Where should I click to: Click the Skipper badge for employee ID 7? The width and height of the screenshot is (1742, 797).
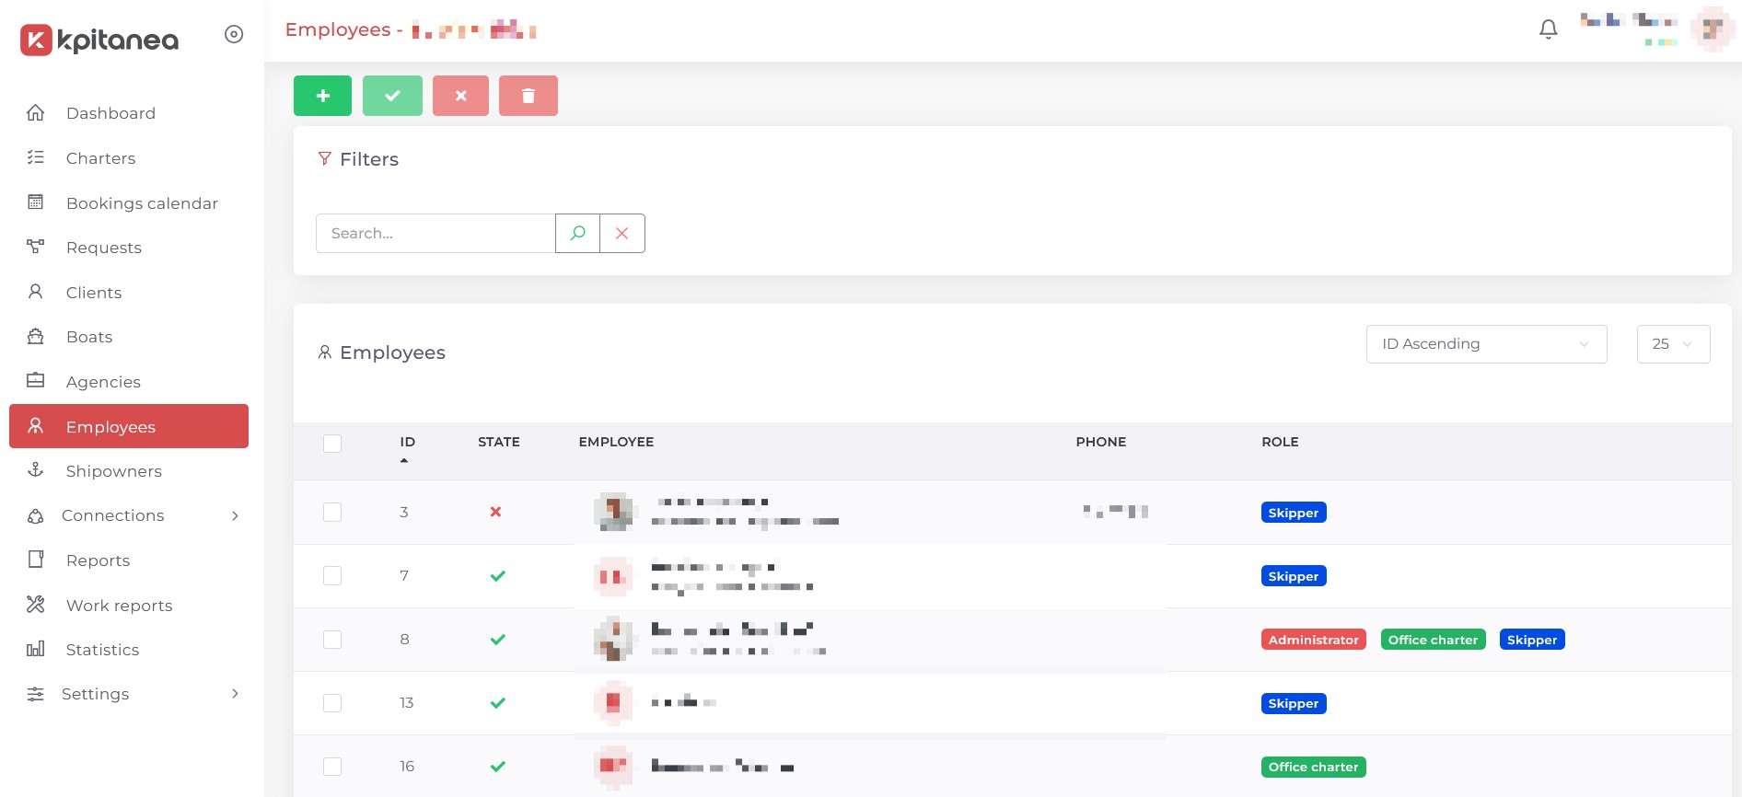1294,576
